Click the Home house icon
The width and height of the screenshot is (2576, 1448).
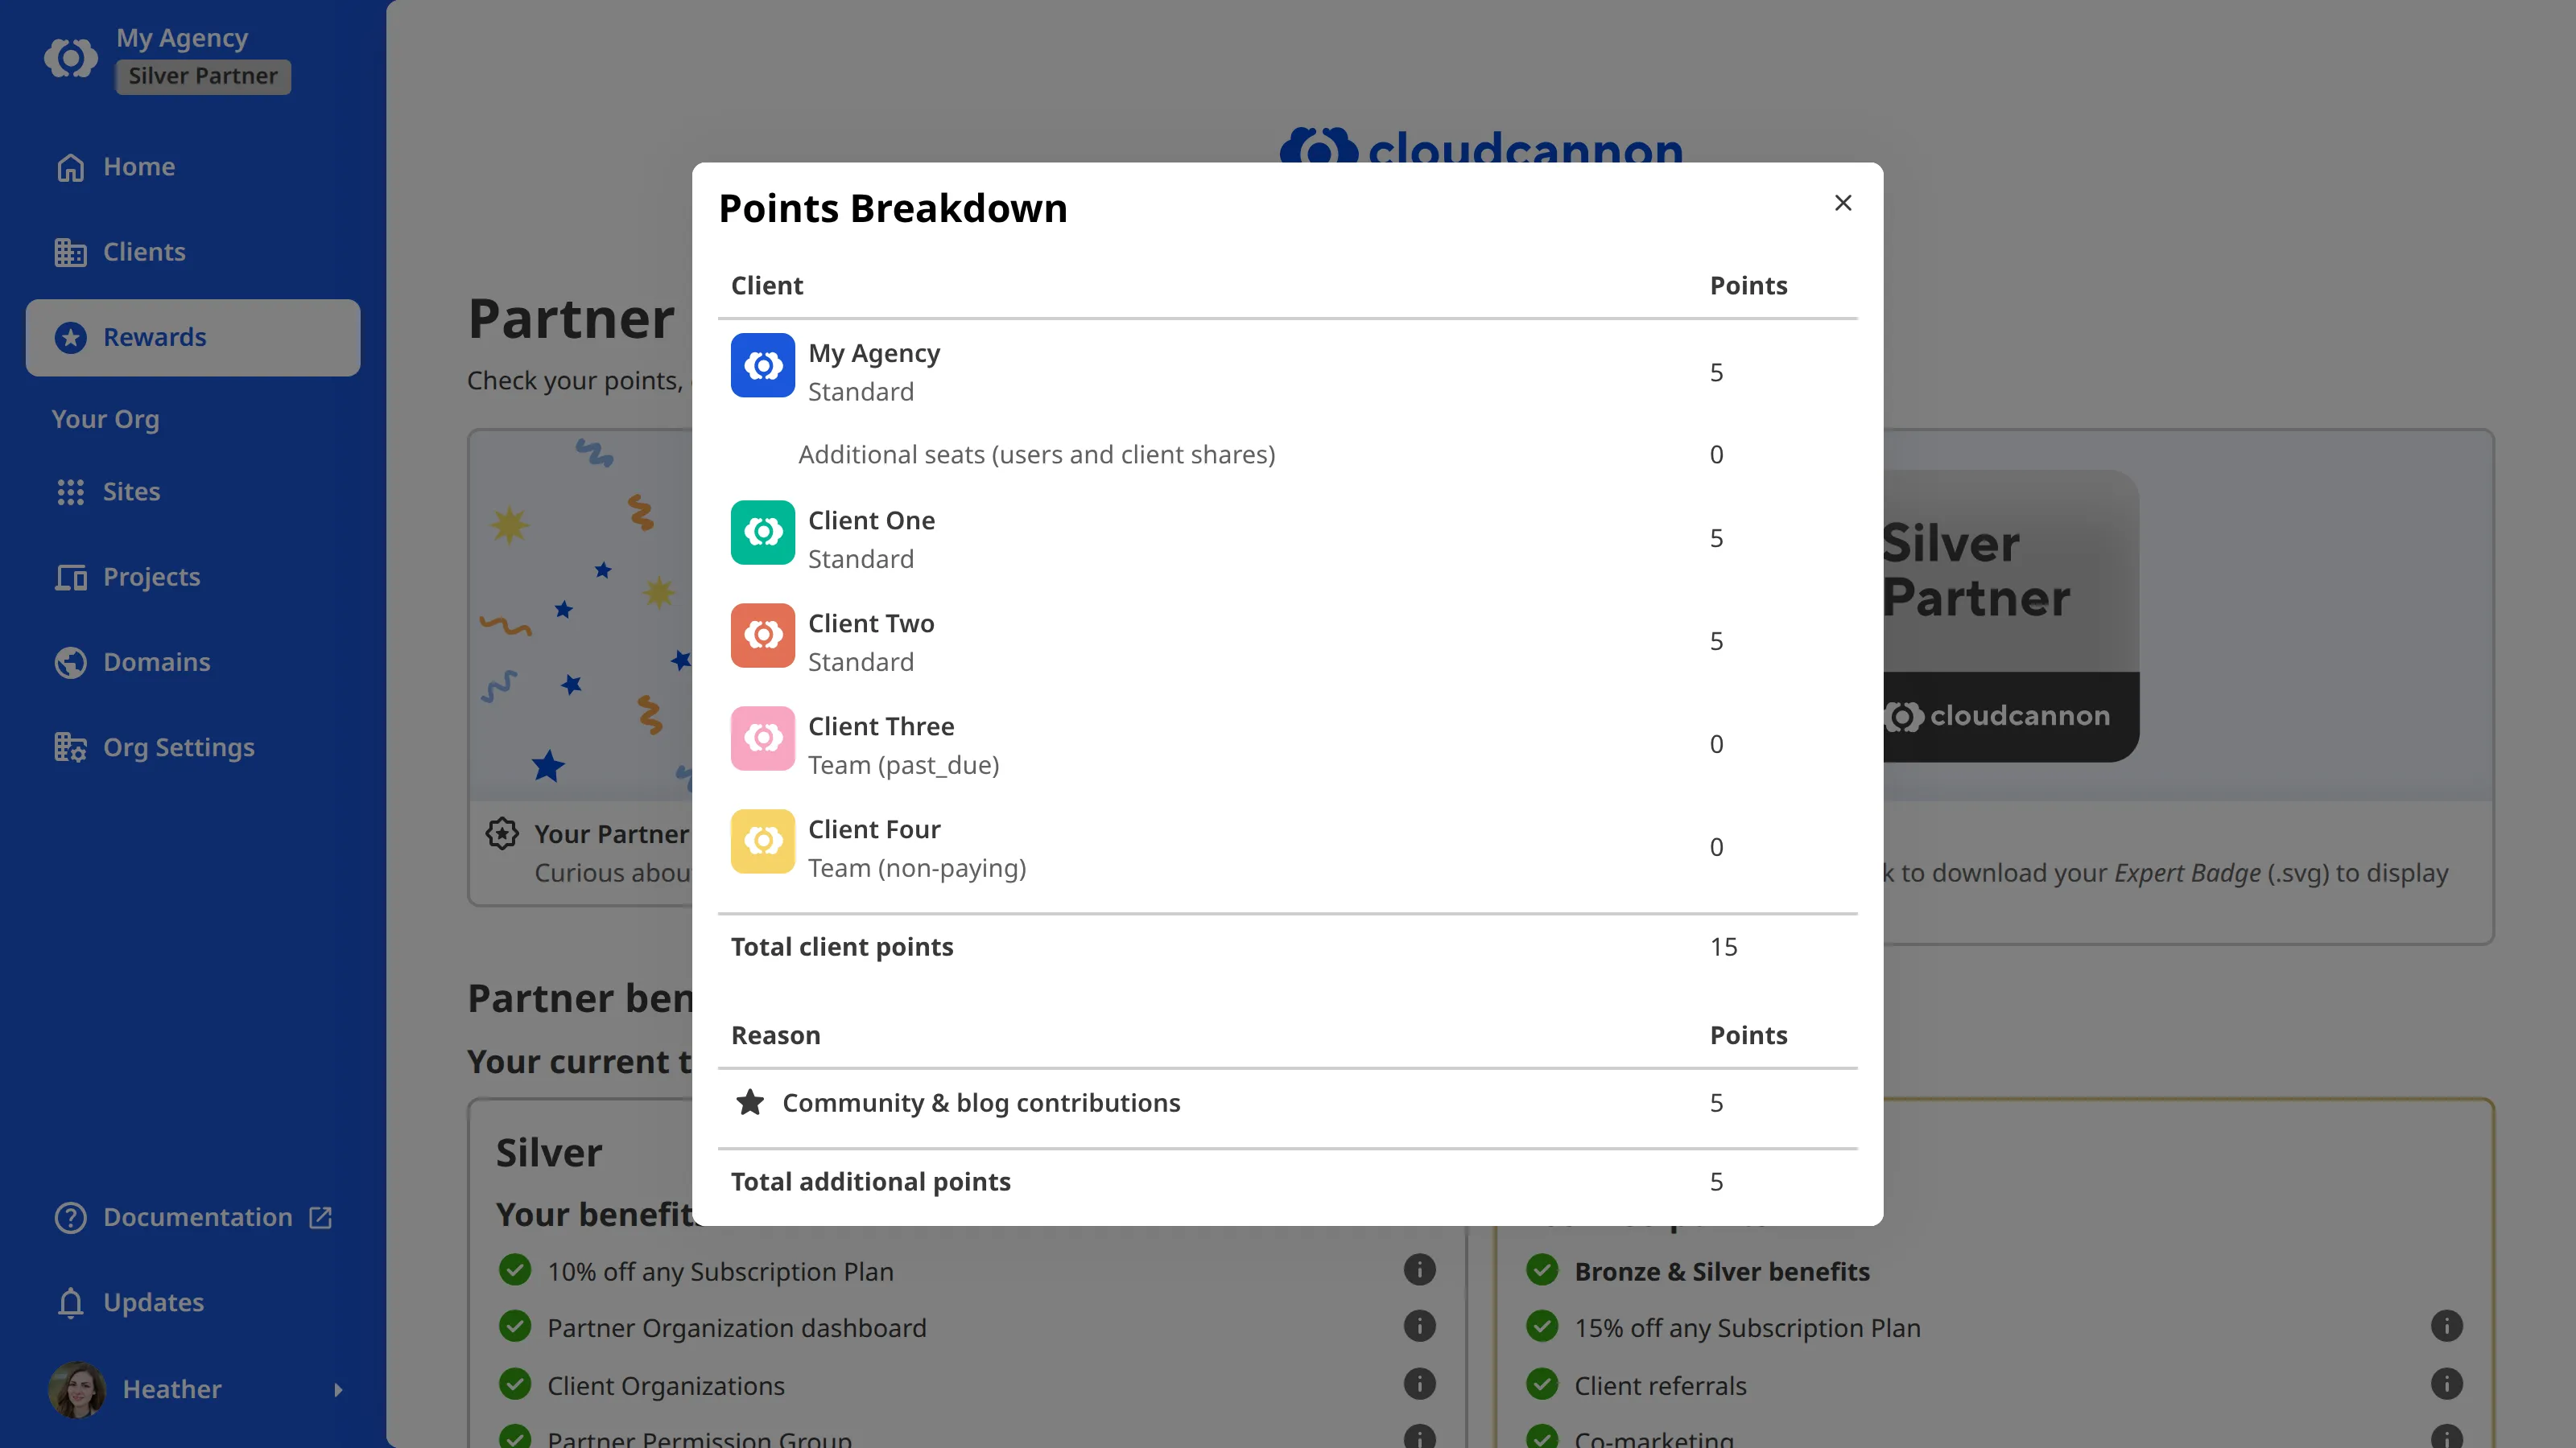click(70, 167)
